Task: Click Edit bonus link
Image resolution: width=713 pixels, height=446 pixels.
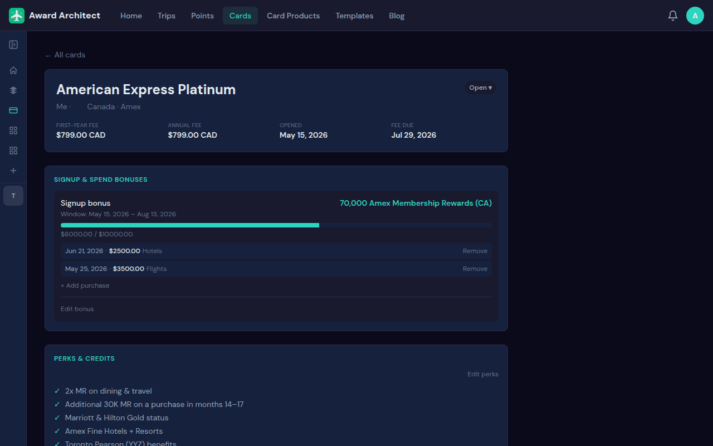Action: point(77,309)
